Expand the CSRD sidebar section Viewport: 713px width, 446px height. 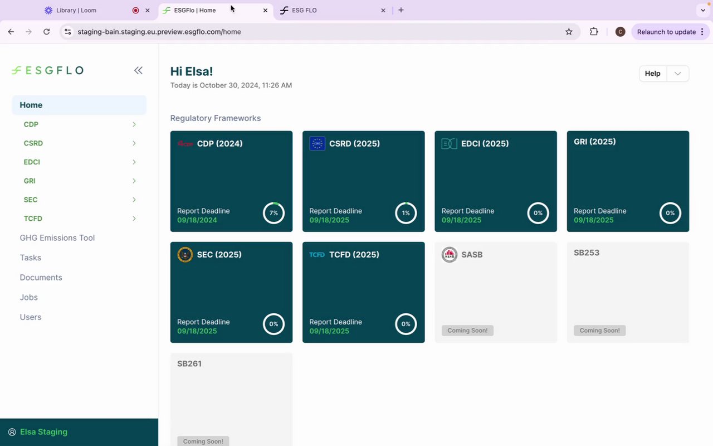(x=134, y=143)
